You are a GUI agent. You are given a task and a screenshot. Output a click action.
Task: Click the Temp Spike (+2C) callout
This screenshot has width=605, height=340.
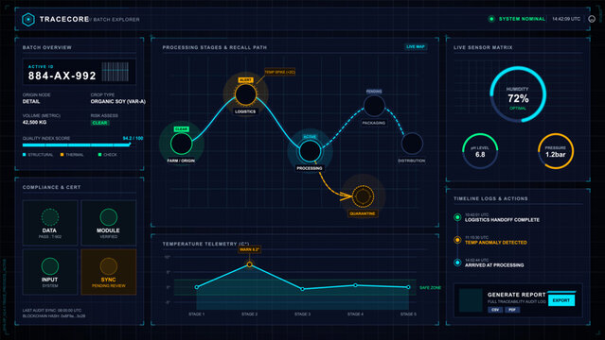coord(279,72)
